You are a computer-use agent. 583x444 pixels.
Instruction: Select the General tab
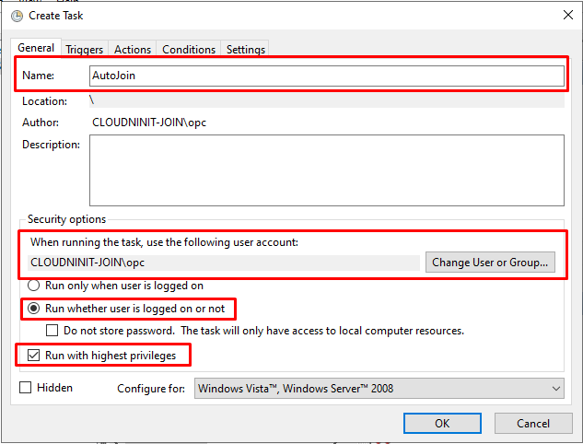tap(36, 48)
